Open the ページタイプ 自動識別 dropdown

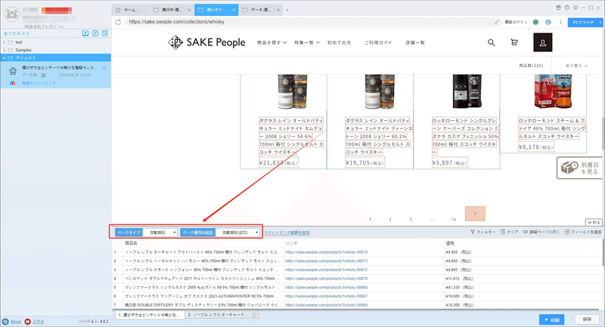tap(160, 233)
